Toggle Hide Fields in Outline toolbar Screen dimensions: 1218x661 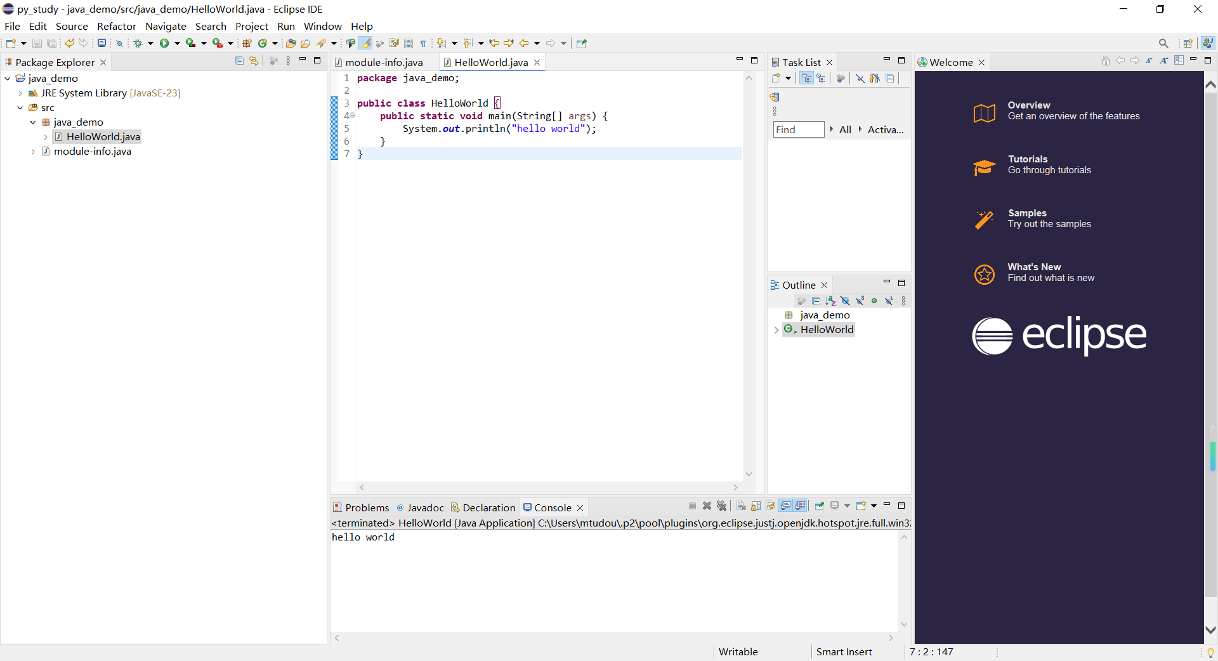[x=845, y=301]
